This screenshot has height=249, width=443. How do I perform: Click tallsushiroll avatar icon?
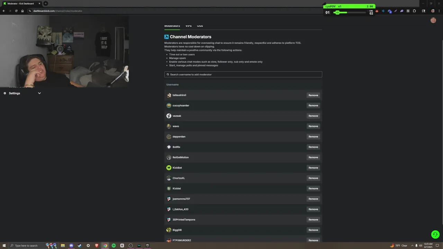pyautogui.click(x=169, y=95)
